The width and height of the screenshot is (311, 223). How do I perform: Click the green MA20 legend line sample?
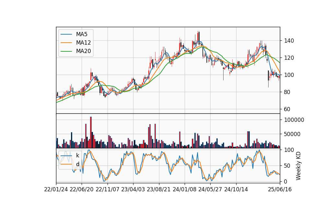point(66,51)
